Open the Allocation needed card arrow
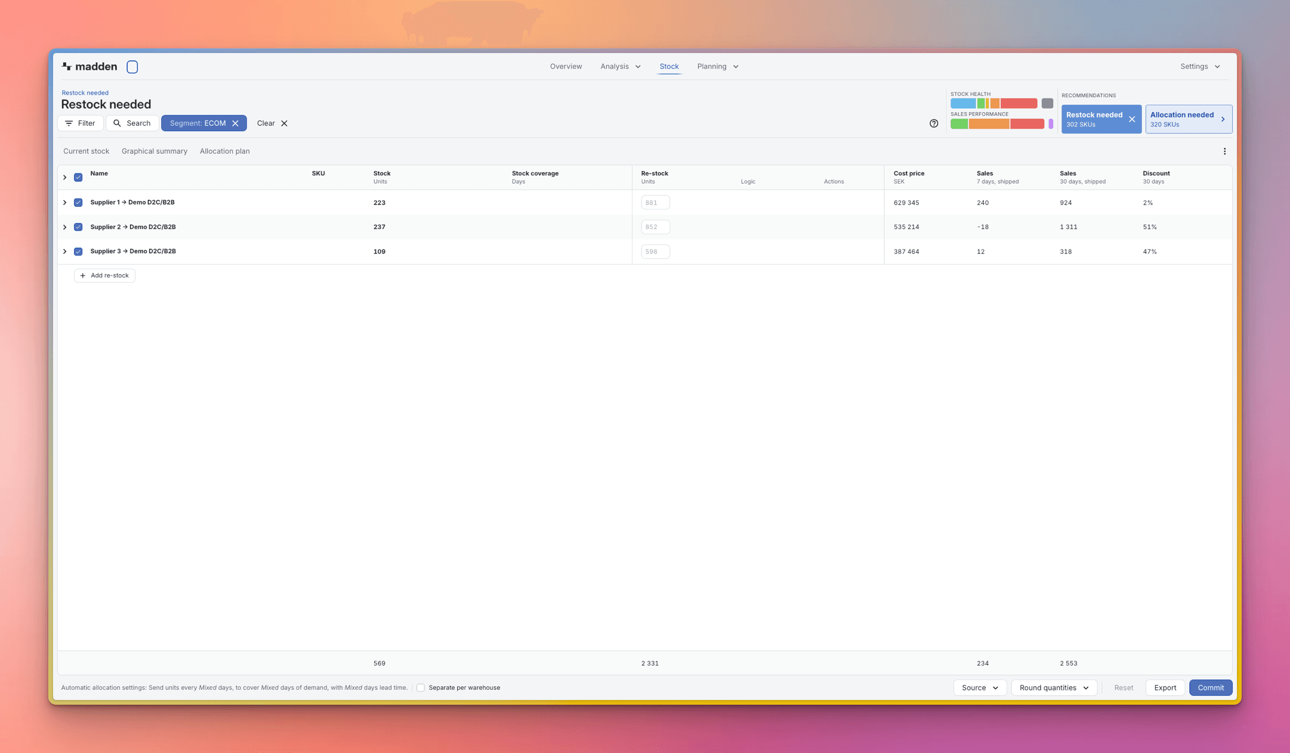Image resolution: width=1290 pixels, height=753 pixels. 1223,119
